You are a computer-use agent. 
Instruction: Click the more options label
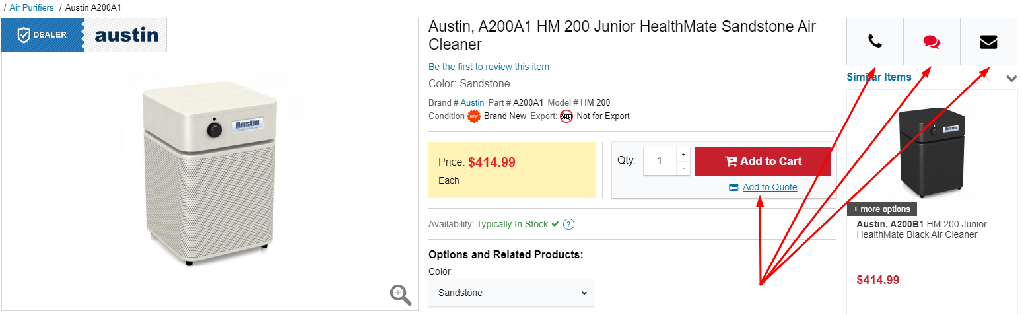tap(881, 209)
